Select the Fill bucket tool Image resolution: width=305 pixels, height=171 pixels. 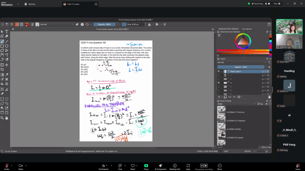2,84
